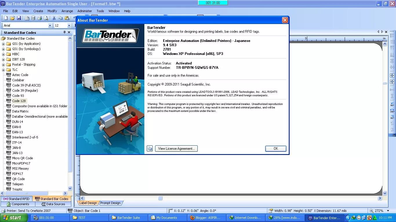Pin the Standard Bar Codes panel
The width and height of the screenshot is (396, 222).
64,32
